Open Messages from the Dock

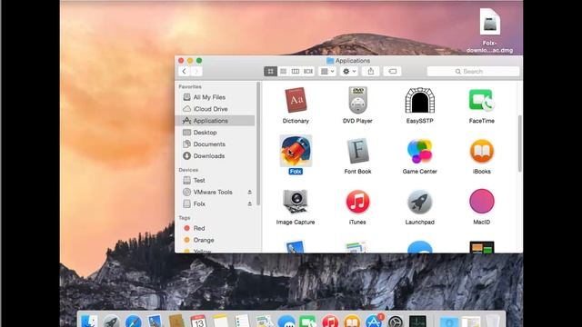point(286,321)
